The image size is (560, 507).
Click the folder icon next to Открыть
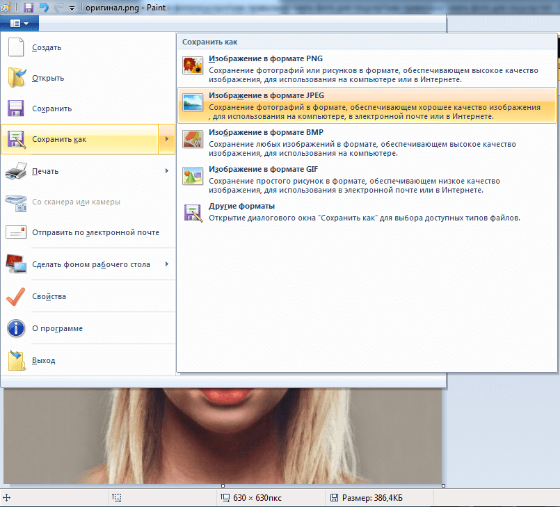(x=17, y=77)
